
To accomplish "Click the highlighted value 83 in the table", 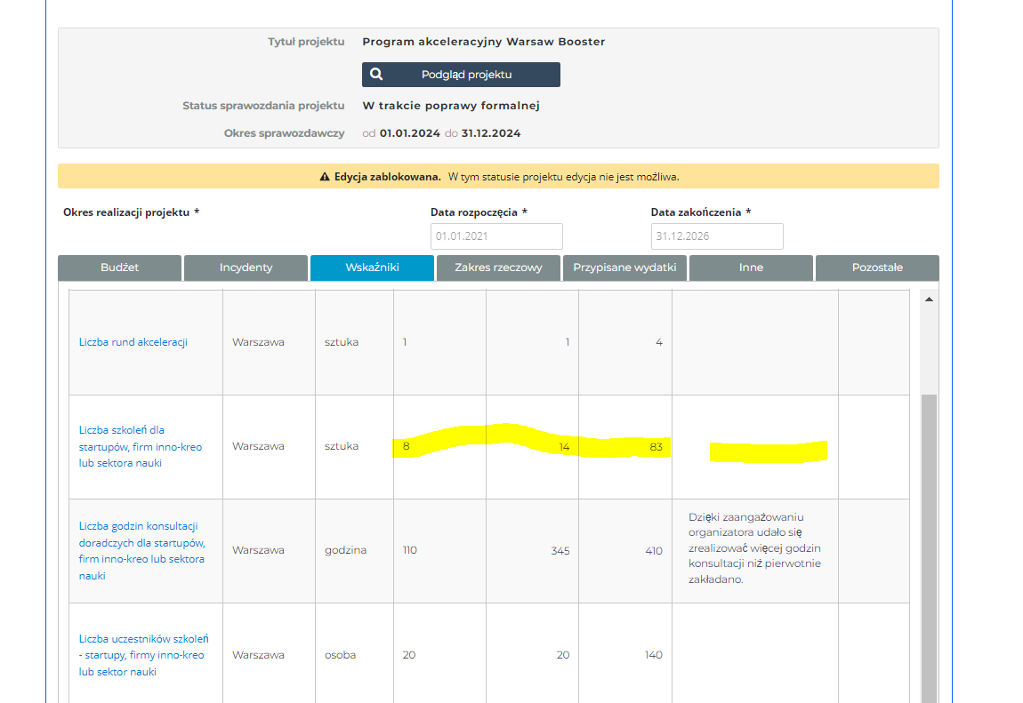I will [656, 447].
